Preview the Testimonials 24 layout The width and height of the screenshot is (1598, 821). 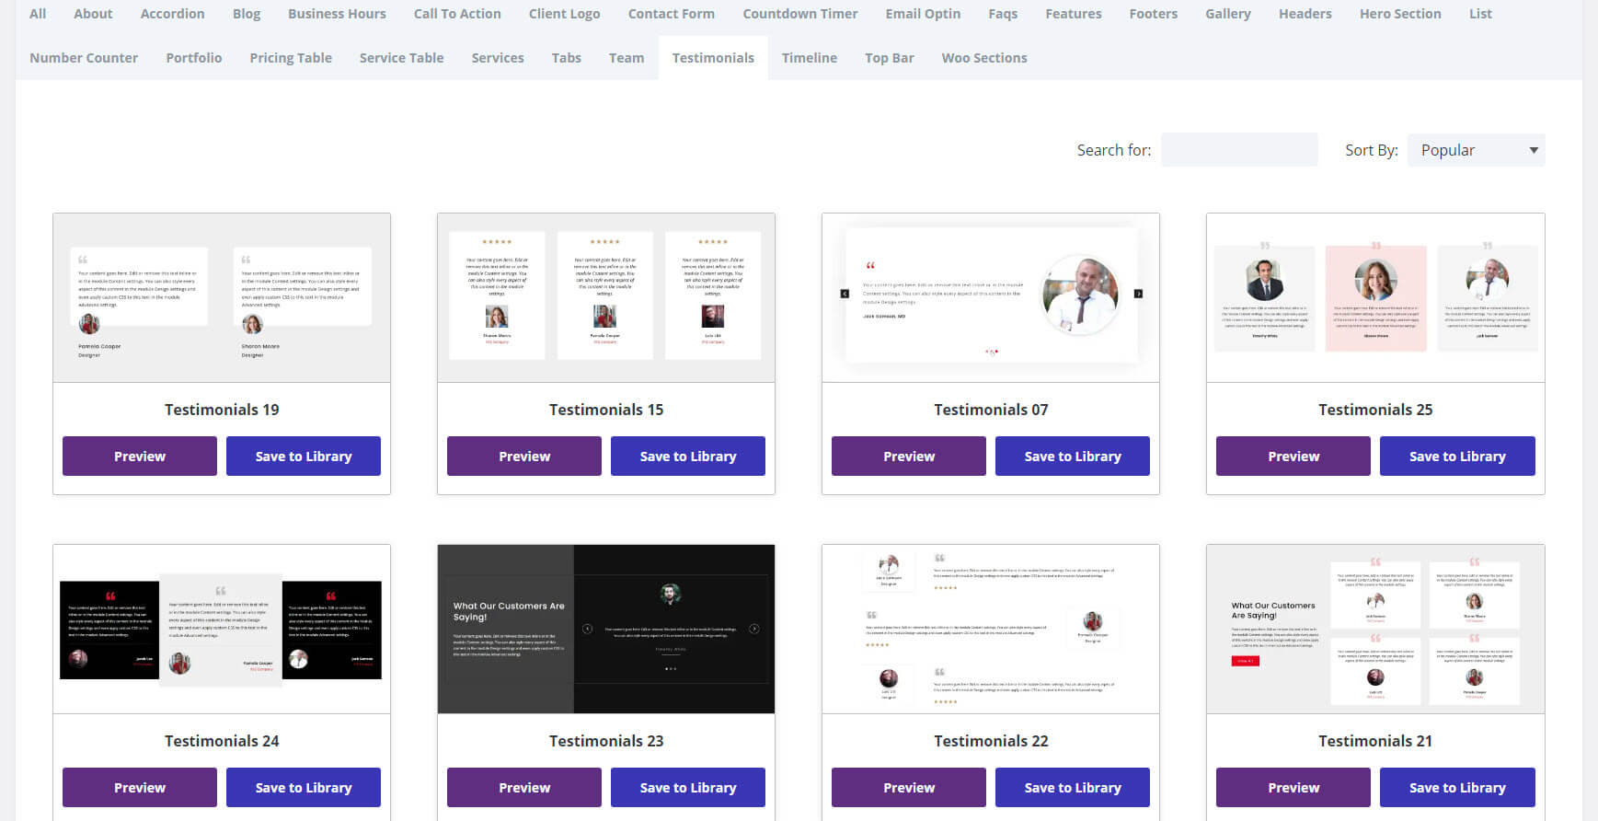[140, 788]
